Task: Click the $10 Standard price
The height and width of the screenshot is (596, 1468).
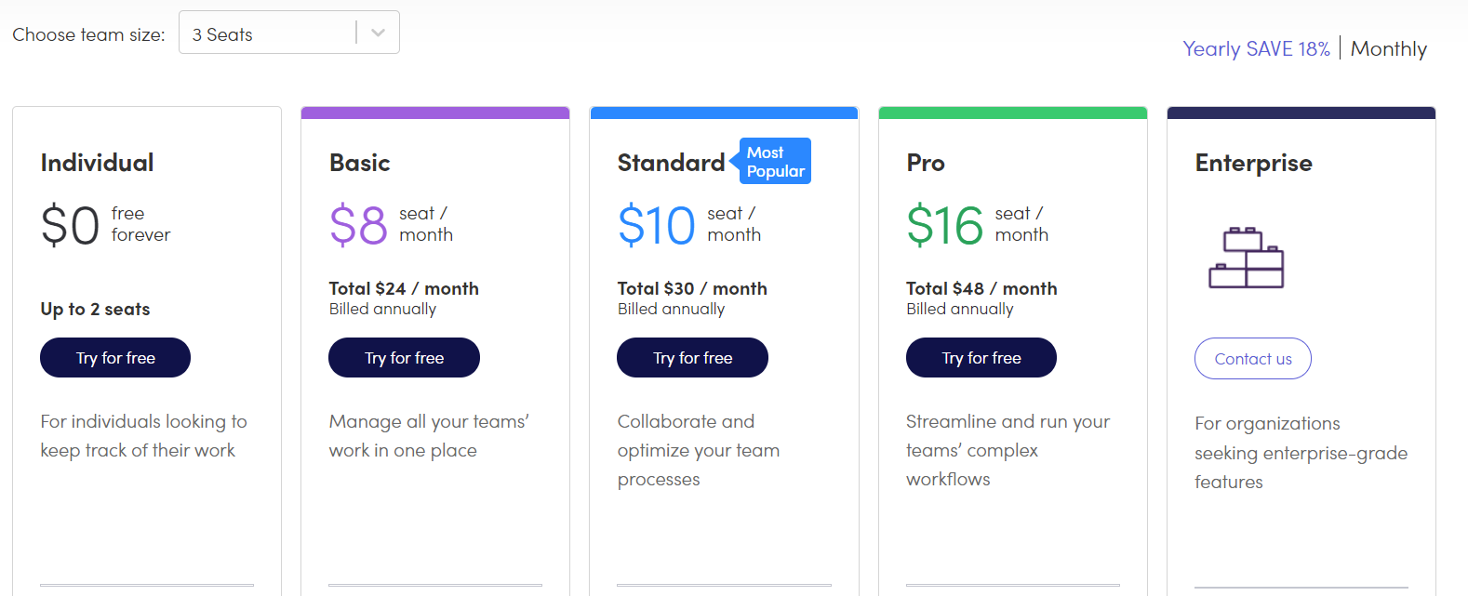Action: (x=656, y=226)
